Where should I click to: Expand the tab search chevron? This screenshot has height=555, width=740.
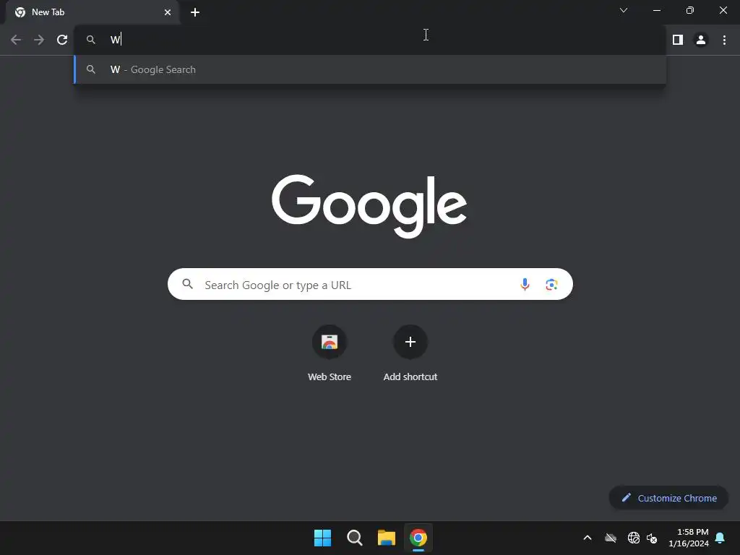(x=624, y=10)
